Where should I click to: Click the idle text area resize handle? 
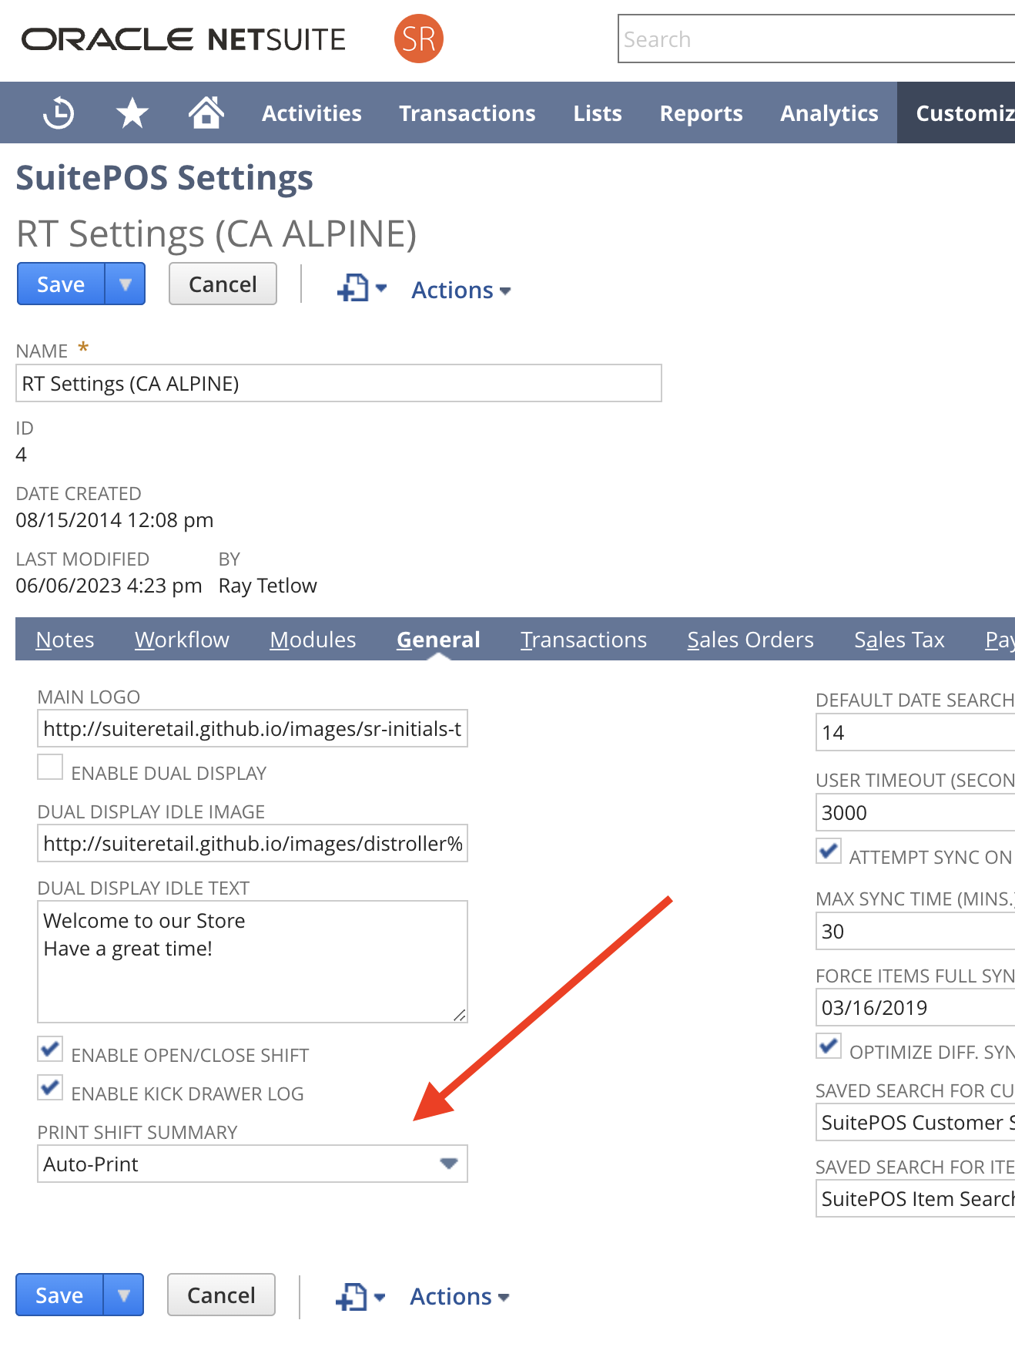click(460, 1015)
